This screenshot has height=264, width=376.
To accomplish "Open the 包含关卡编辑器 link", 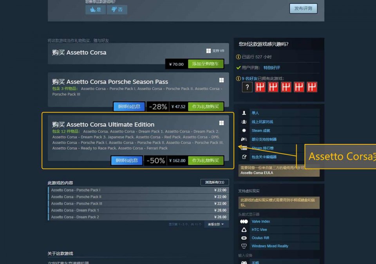I will click(x=264, y=157).
